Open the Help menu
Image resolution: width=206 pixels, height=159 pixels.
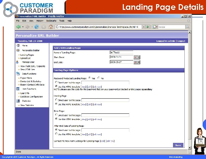[x=69, y=21]
